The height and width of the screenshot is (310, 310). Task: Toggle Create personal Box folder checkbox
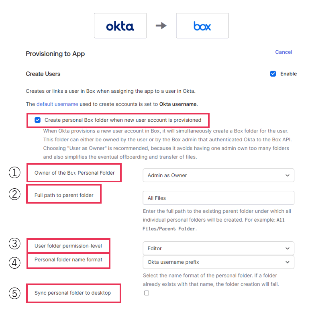(x=38, y=120)
